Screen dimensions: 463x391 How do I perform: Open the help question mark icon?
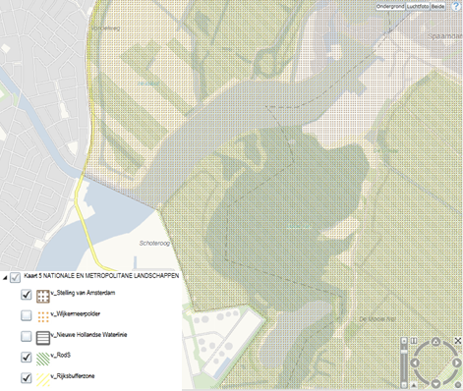point(456,6)
